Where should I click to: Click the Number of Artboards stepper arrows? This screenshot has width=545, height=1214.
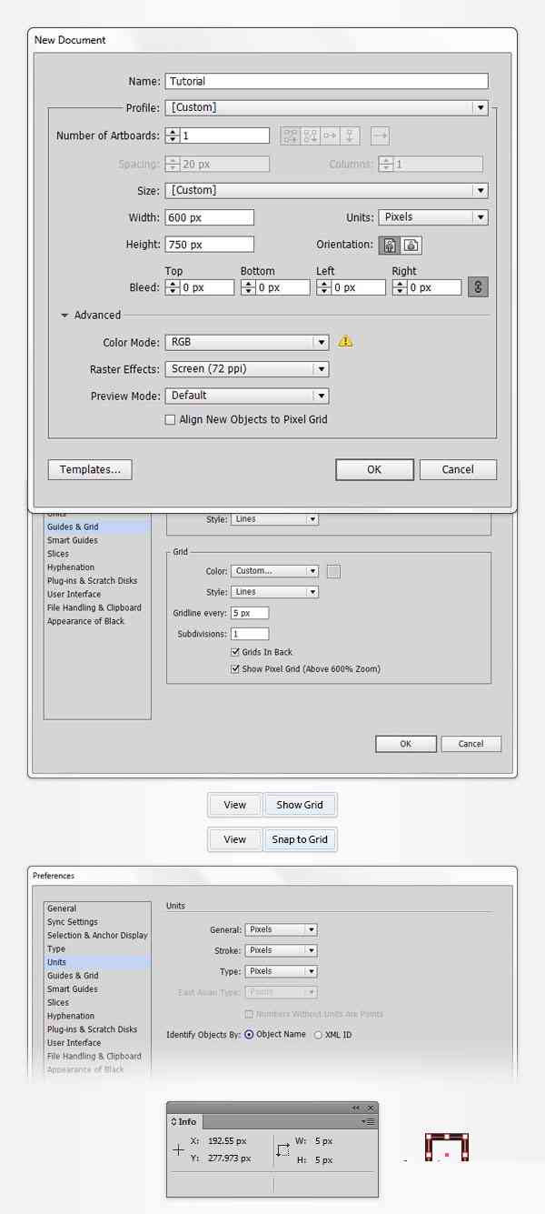click(x=172, y=135)
